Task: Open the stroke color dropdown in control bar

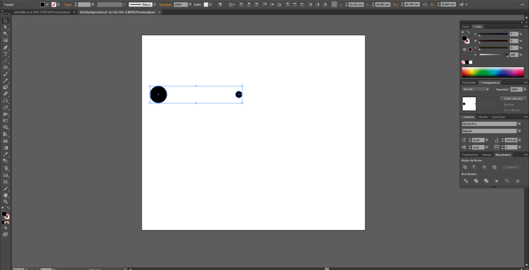Action: coord(59,5)
